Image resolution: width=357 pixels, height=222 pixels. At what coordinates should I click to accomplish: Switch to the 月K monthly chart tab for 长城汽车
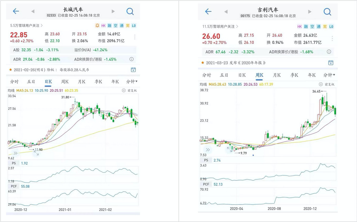[81, 81]
